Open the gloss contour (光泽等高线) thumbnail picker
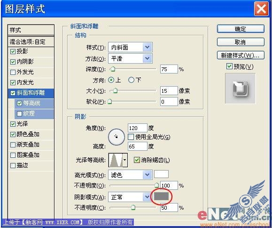 [x=116, y=160]
